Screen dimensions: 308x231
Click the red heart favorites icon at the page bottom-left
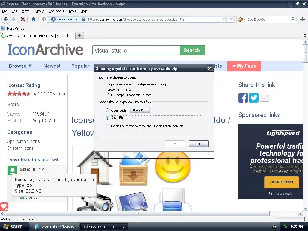pos(4,207)
